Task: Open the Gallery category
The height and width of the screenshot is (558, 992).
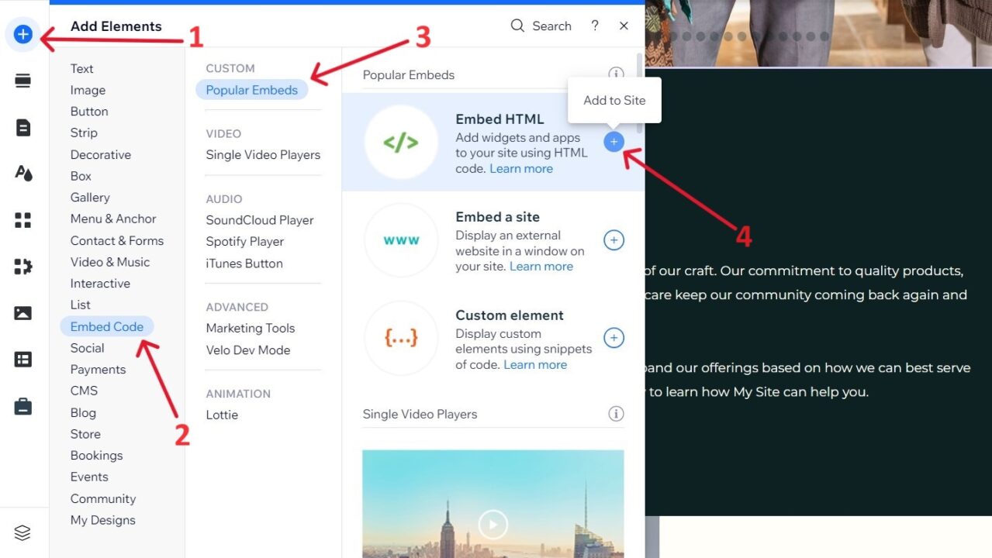Action: point(90,198)
